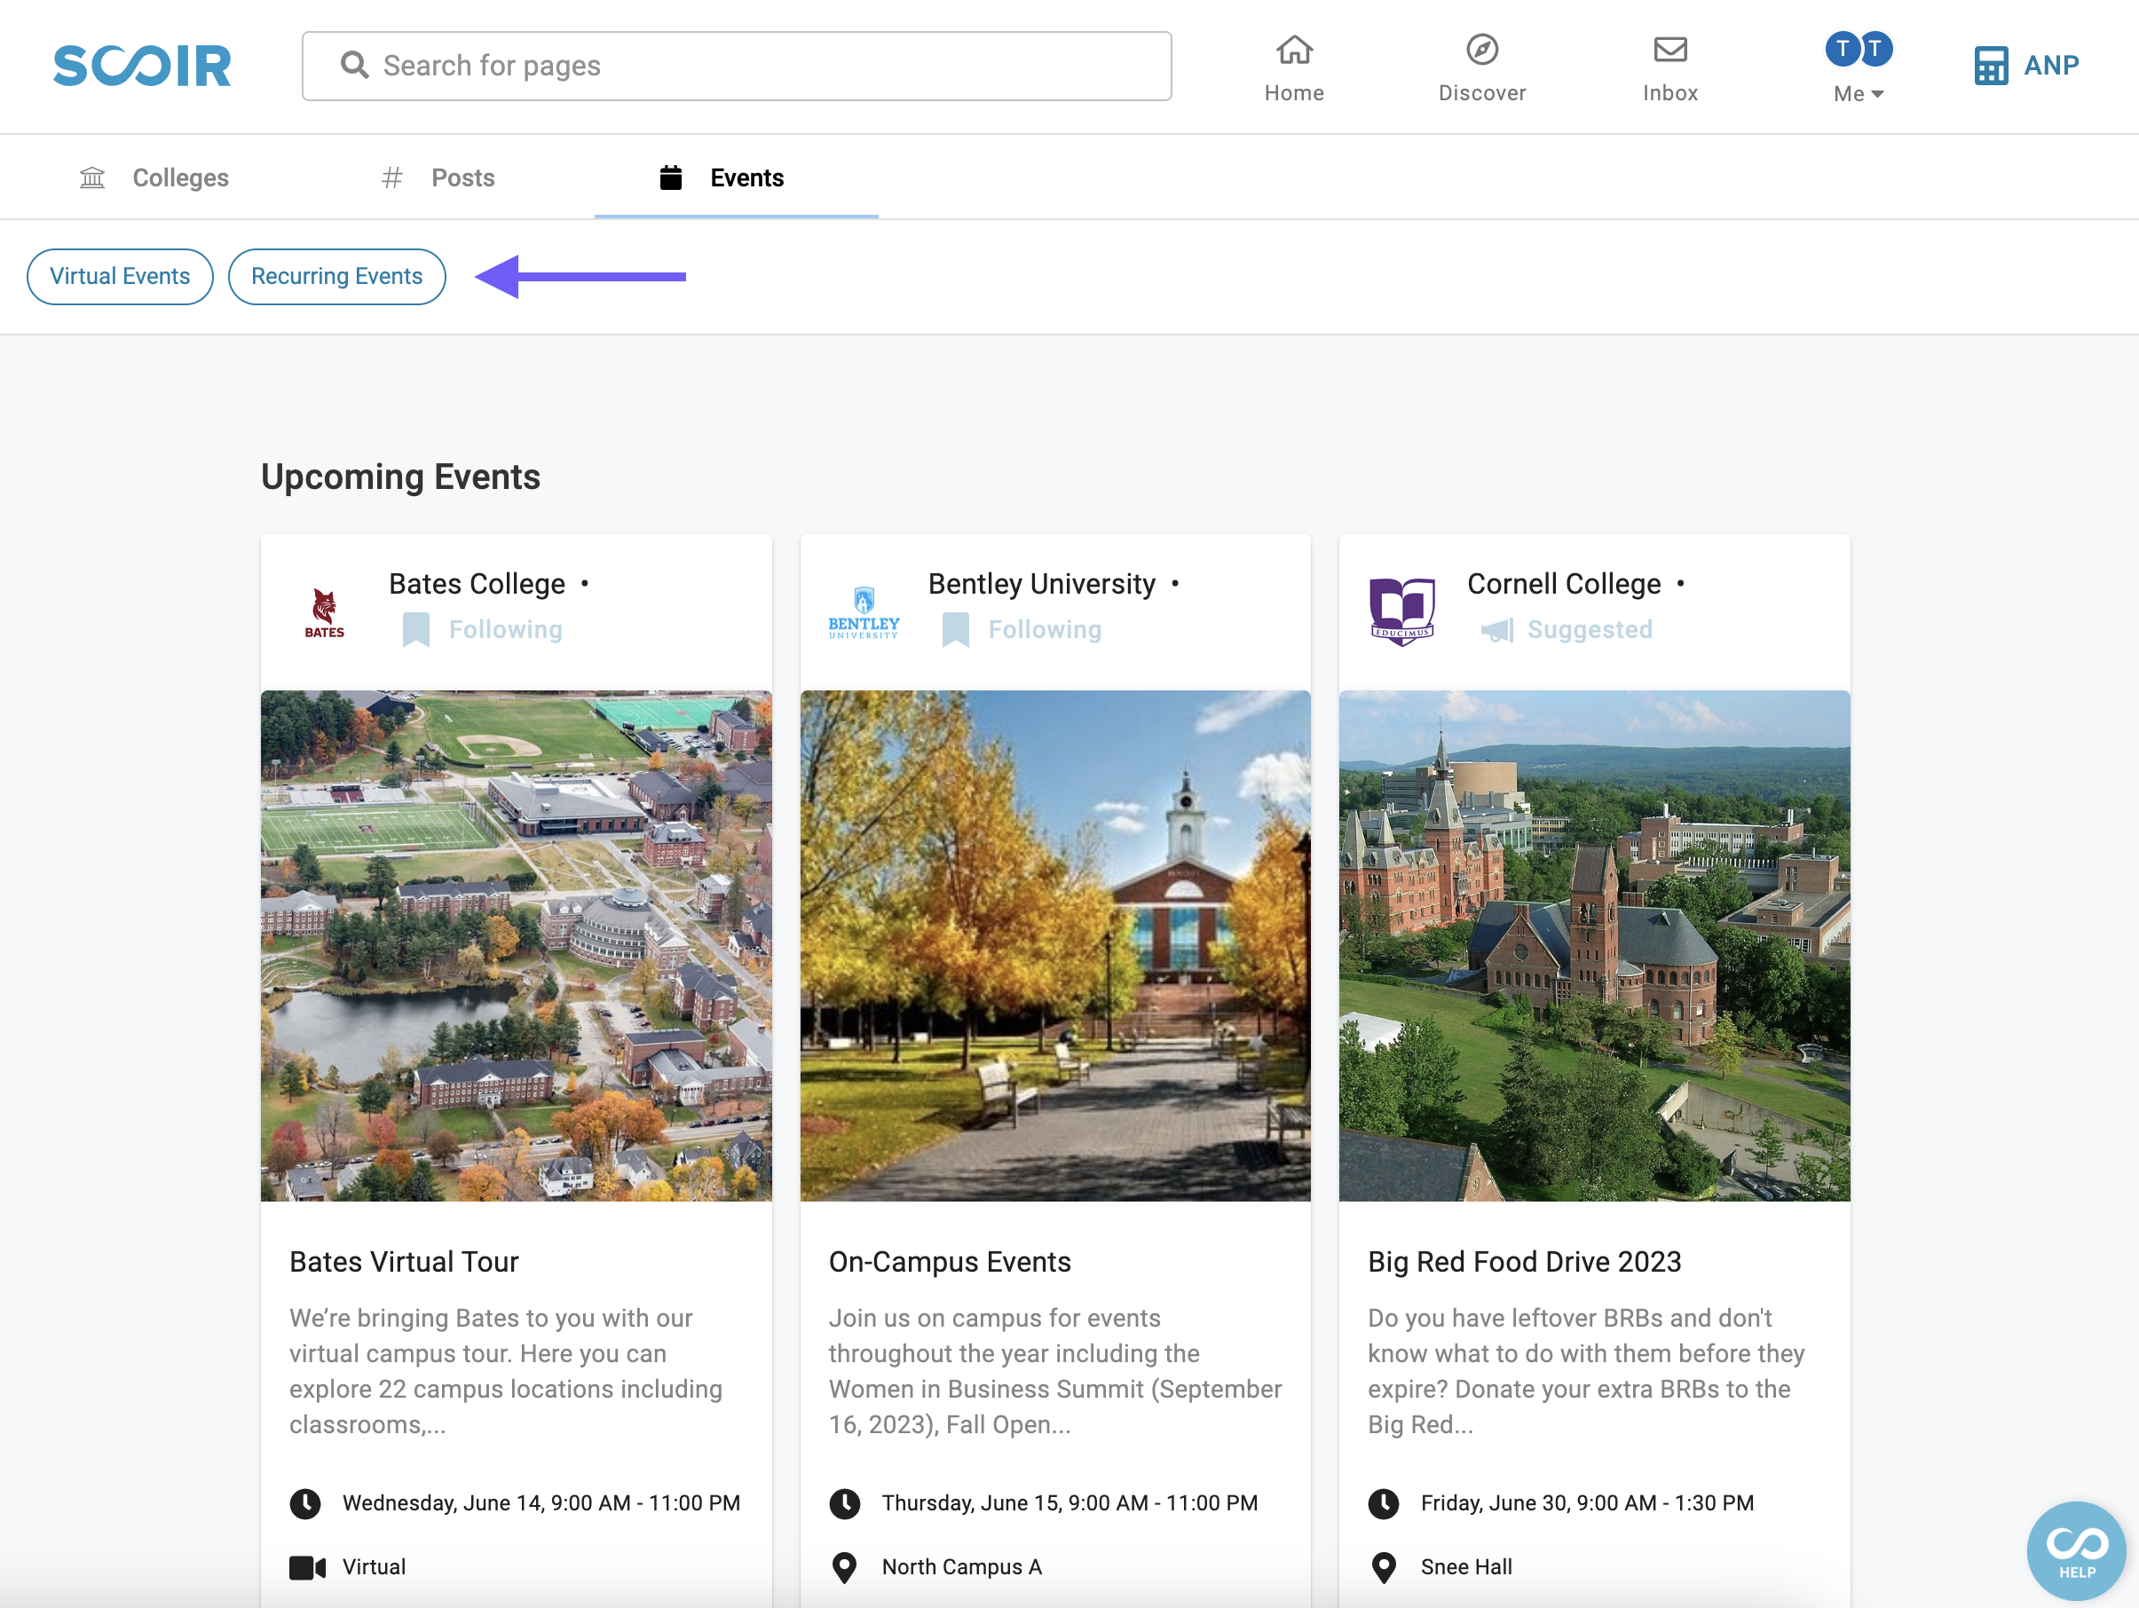Open the Bentley University name link

(x=1041, y=584)
